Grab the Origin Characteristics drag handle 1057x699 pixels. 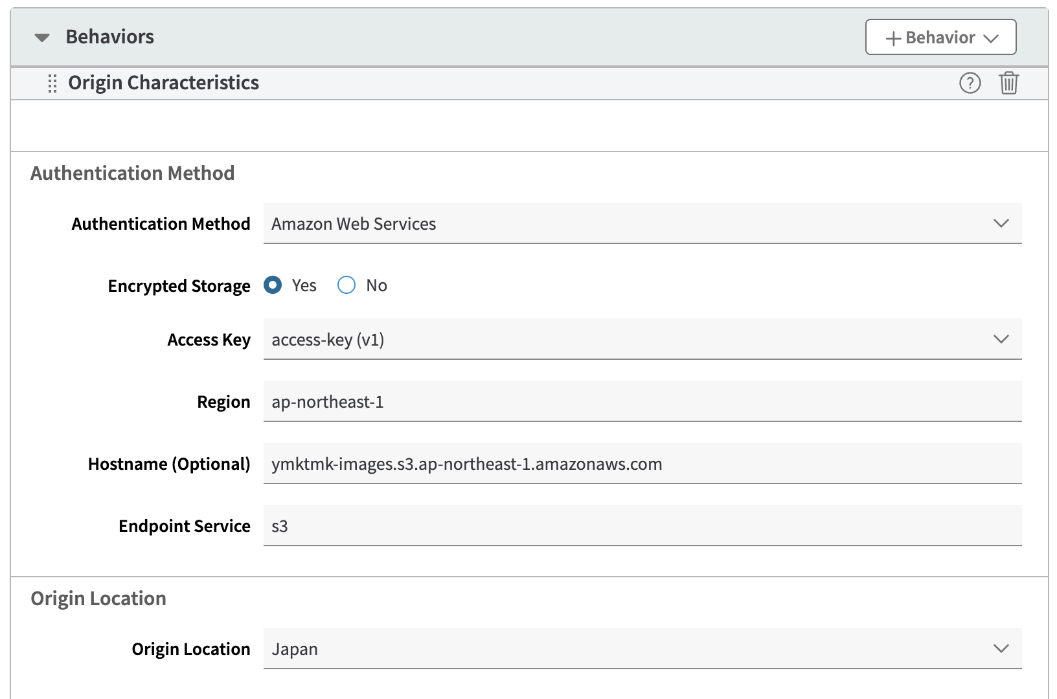(52, 83)
